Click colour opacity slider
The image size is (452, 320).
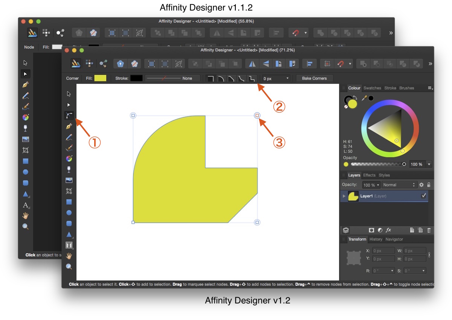pos(378,164)
